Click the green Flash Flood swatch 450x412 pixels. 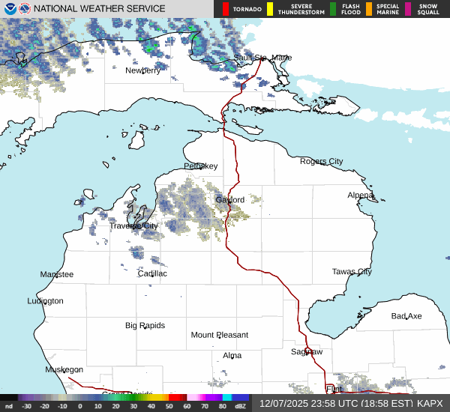(x=334, y=9)
